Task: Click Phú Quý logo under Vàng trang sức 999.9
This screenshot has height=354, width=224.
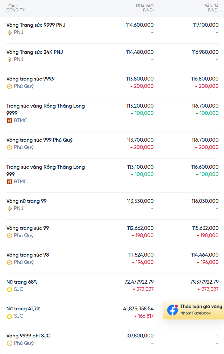Action: (x=10, y=87)
